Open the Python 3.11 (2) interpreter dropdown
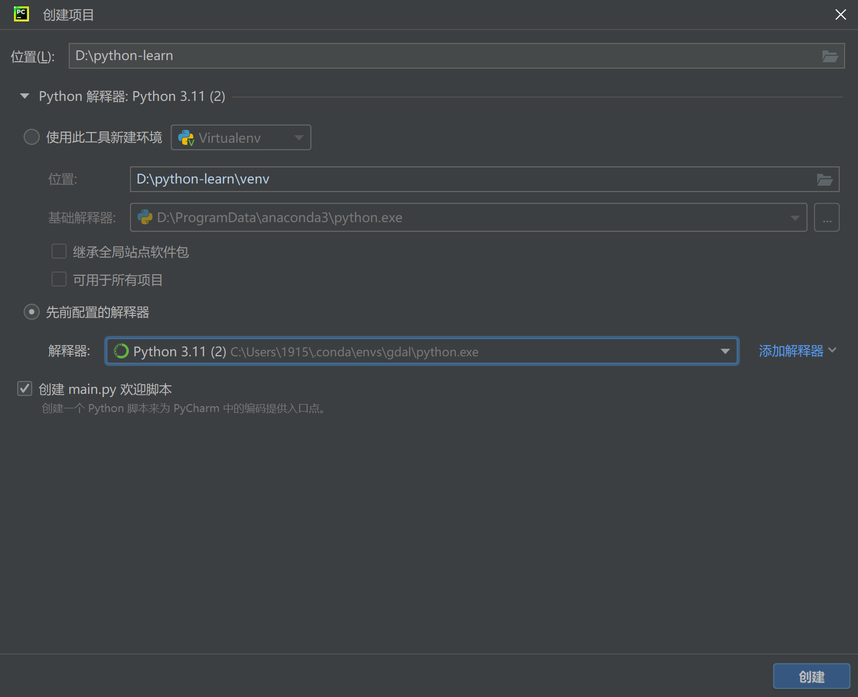 pos(725,351)
